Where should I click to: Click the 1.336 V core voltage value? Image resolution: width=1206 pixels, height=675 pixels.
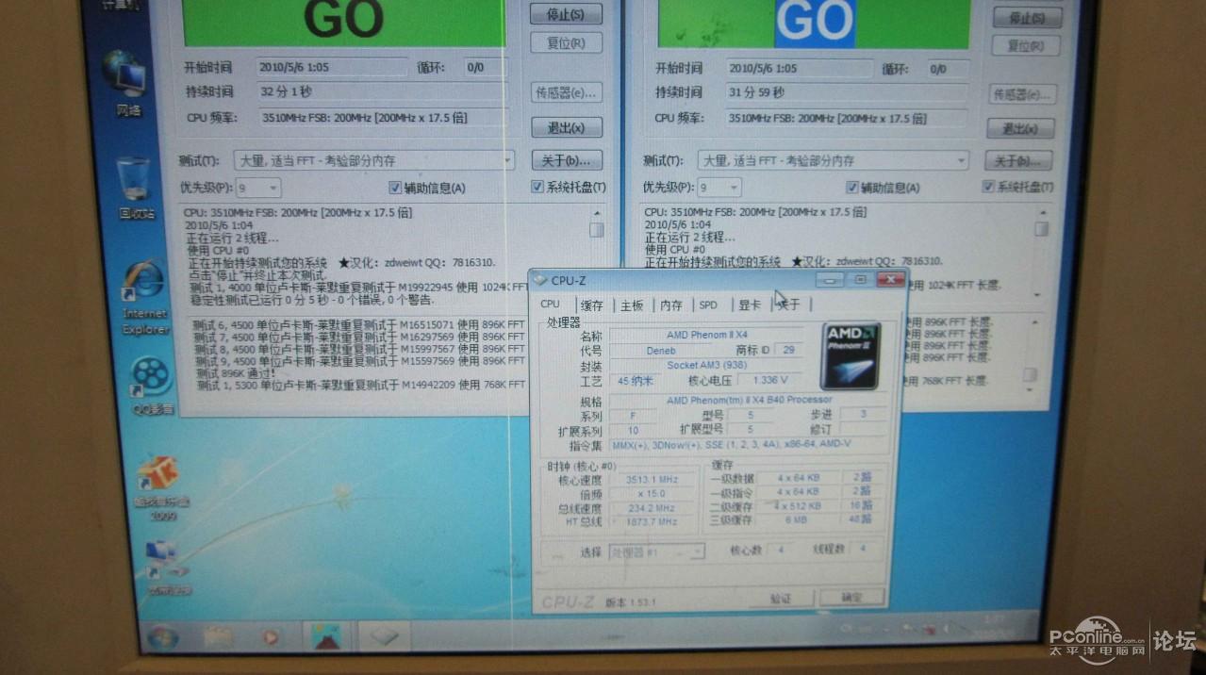769,380
